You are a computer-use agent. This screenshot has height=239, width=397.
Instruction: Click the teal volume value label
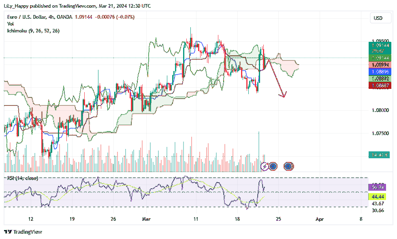point(379,155)
